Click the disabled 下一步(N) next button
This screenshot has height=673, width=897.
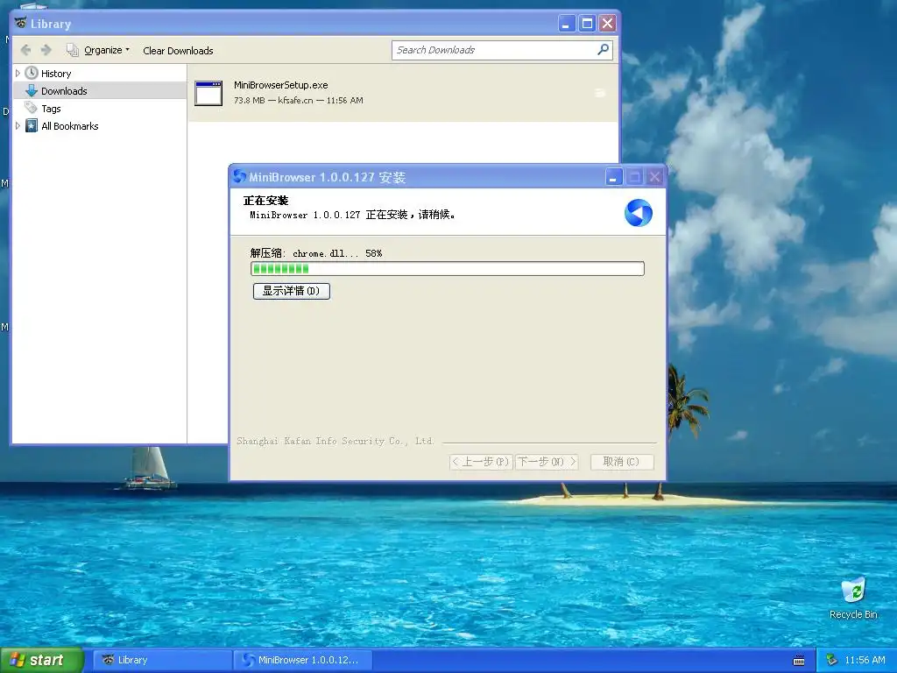[x=547, y=462]
